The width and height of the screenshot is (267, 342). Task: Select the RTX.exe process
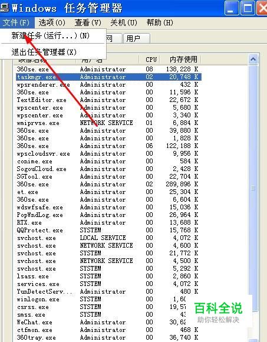(29, 223)
